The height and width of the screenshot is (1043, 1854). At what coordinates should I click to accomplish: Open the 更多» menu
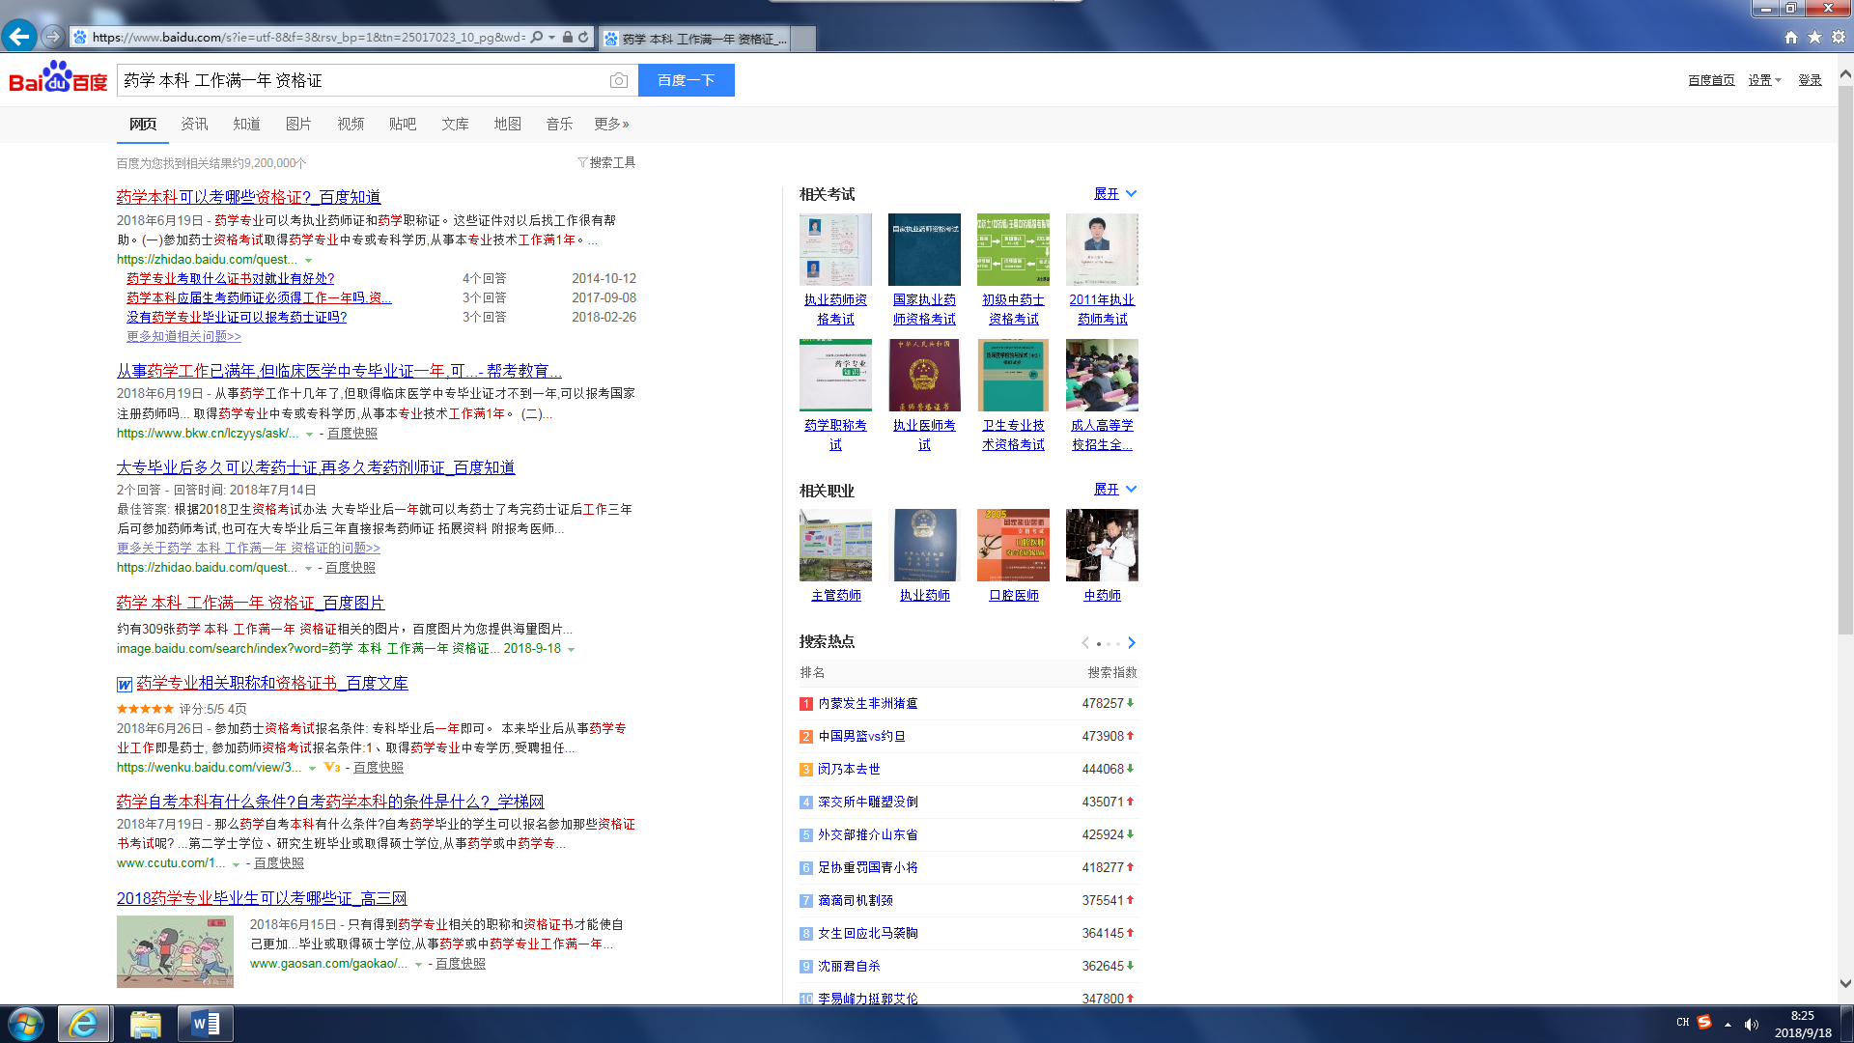(611, 124)
